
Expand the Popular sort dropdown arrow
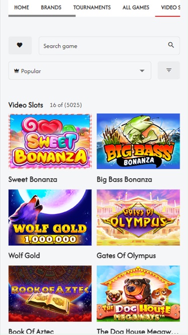142,71
